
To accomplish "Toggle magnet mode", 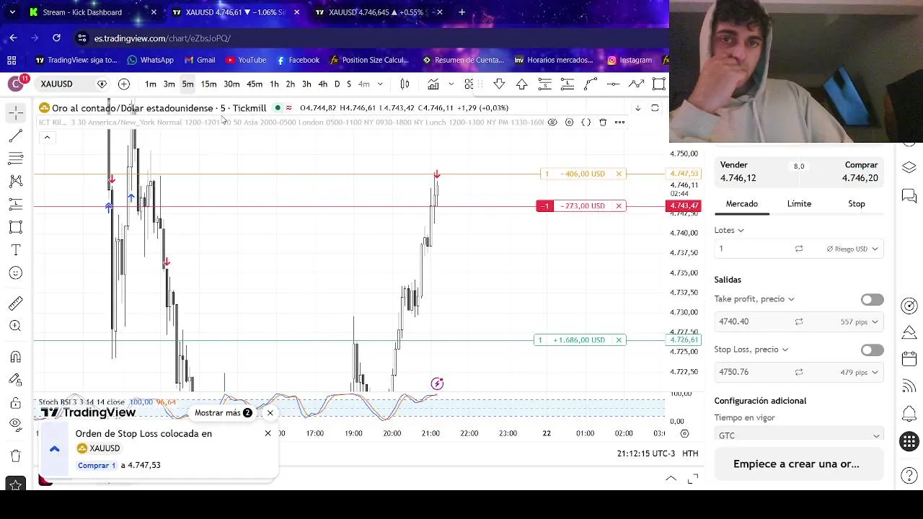I will click(16, 357).
